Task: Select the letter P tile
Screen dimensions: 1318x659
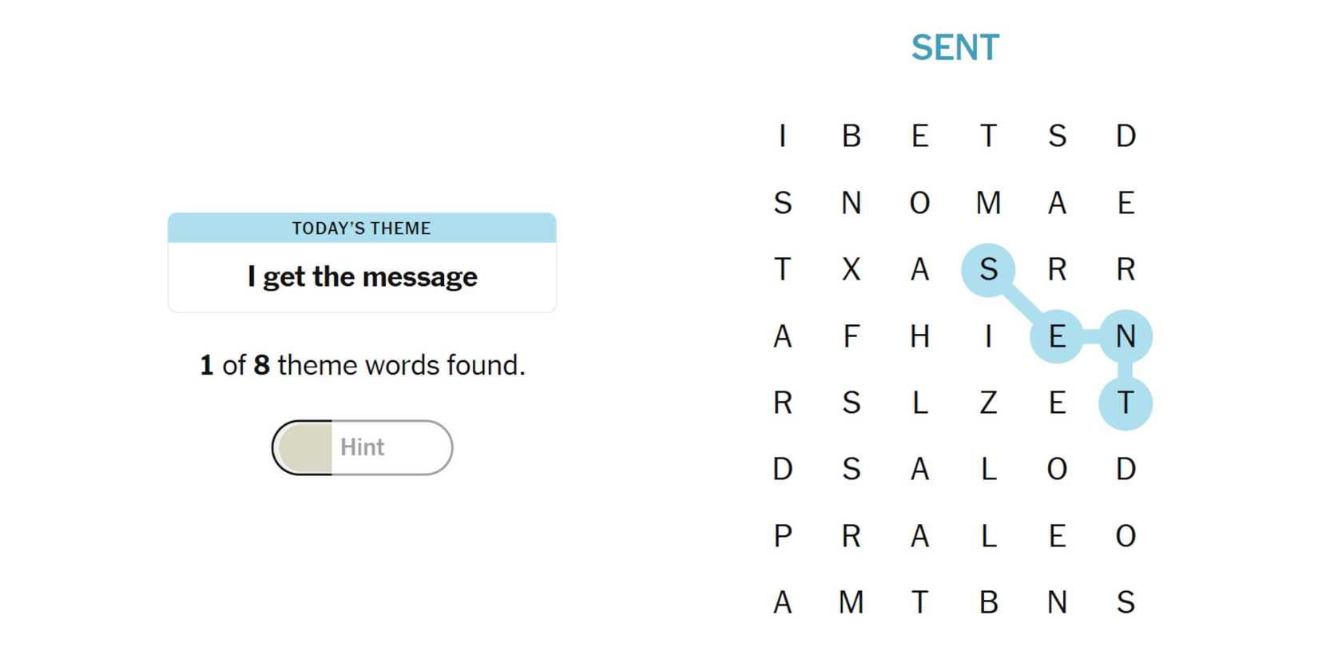Action: [783, 535]
